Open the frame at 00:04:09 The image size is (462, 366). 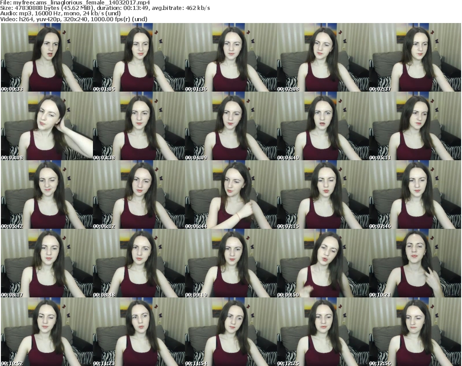(231, 126)
